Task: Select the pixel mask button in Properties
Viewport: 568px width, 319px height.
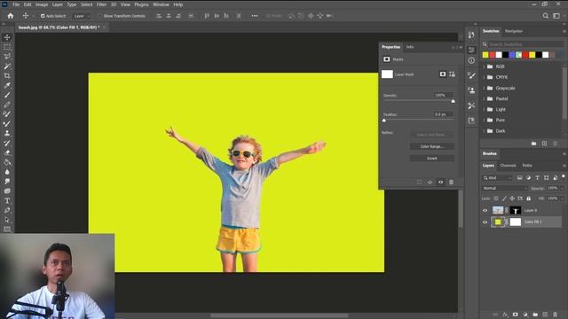Action: click(443, 74)
